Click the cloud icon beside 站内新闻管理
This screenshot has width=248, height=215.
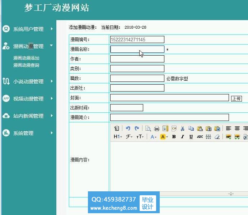tap(6, 116)
